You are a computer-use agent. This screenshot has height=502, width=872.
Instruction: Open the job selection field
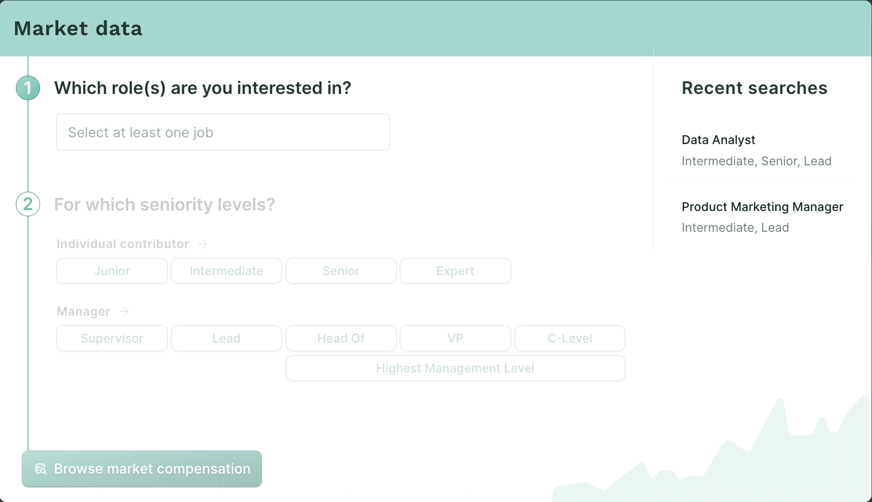[223, 132]
